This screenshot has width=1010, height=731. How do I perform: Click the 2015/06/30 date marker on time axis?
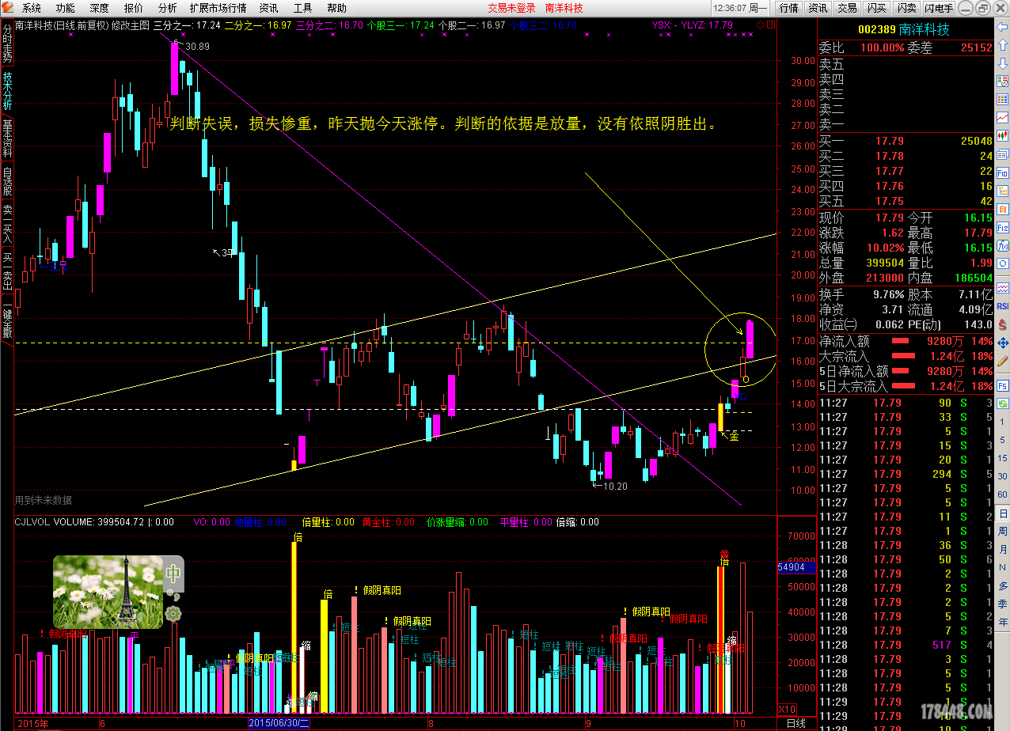coord(279,723)
